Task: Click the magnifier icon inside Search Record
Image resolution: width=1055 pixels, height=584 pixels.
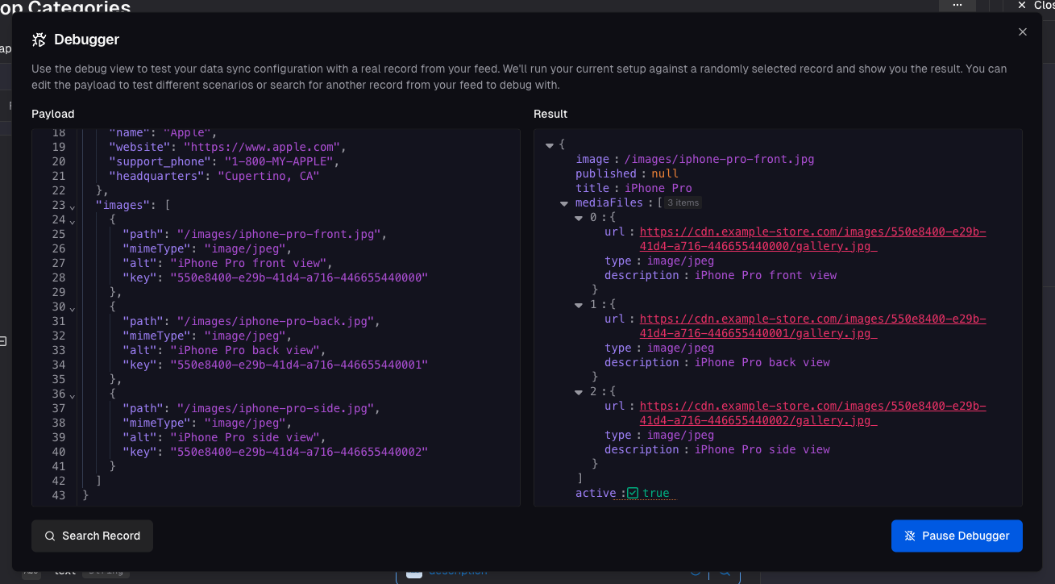Action: (49, 536)
